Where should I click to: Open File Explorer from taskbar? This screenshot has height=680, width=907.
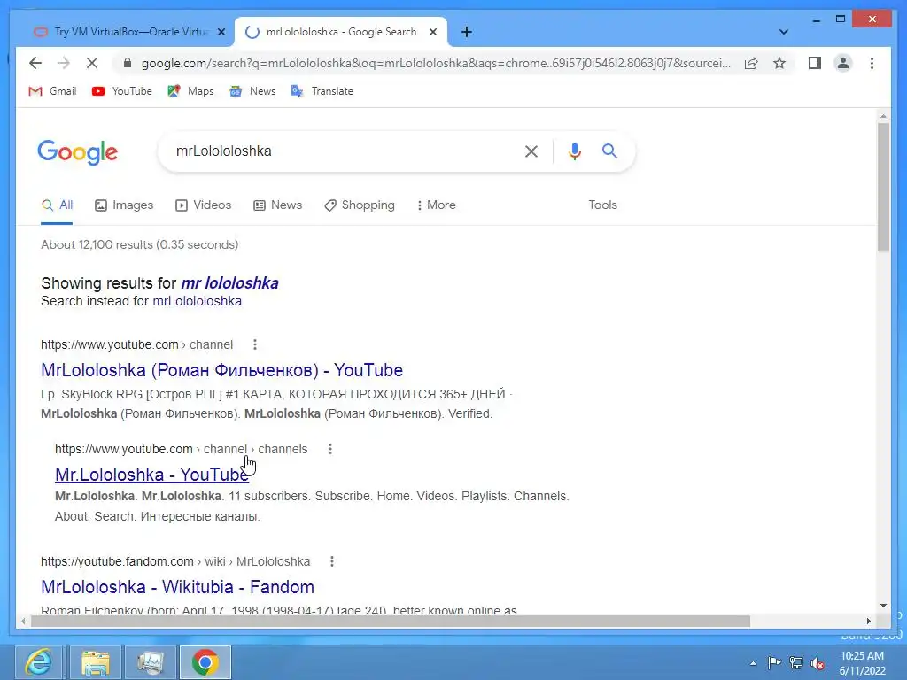[x=96, y=662]
